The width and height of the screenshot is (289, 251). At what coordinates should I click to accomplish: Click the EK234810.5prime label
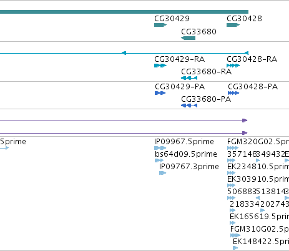click(258, 167)
